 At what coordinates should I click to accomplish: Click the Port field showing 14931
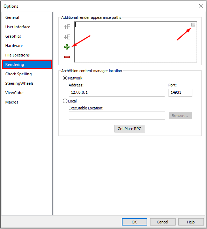[180, 93]
